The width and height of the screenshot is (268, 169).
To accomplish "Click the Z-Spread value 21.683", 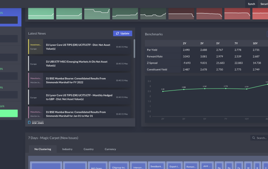I will point(220,63).
